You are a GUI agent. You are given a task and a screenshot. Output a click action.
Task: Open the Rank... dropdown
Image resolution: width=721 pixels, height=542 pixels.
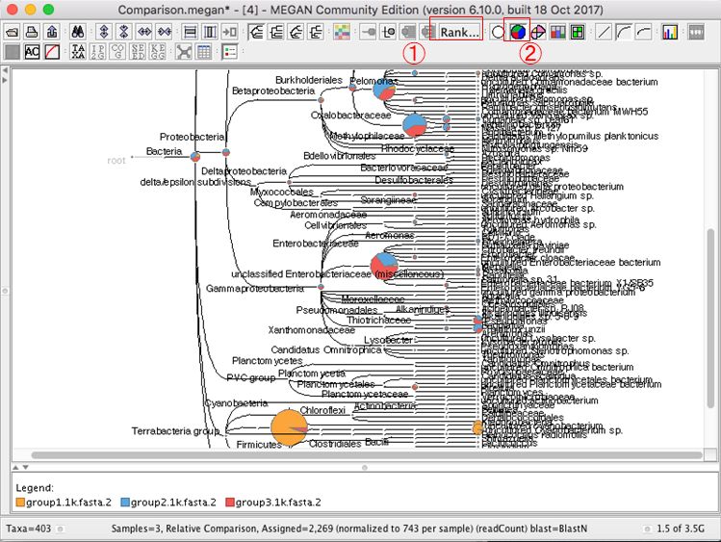[x=458, y=32]
